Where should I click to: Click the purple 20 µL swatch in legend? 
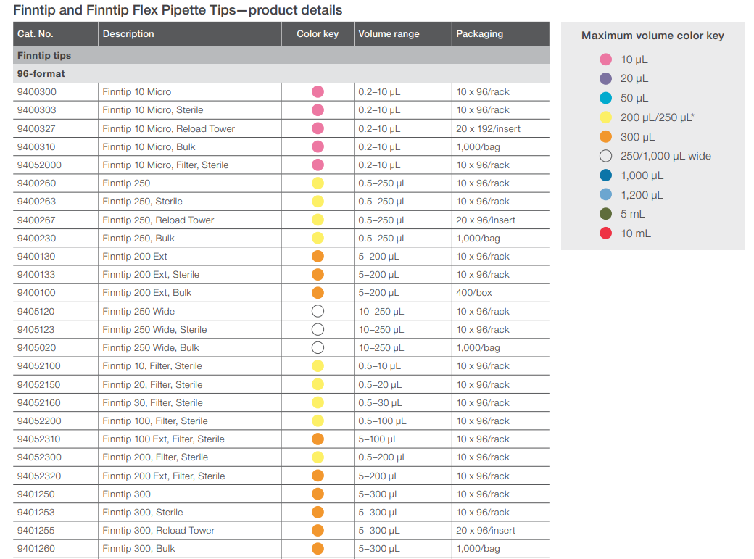coord(605,78)
